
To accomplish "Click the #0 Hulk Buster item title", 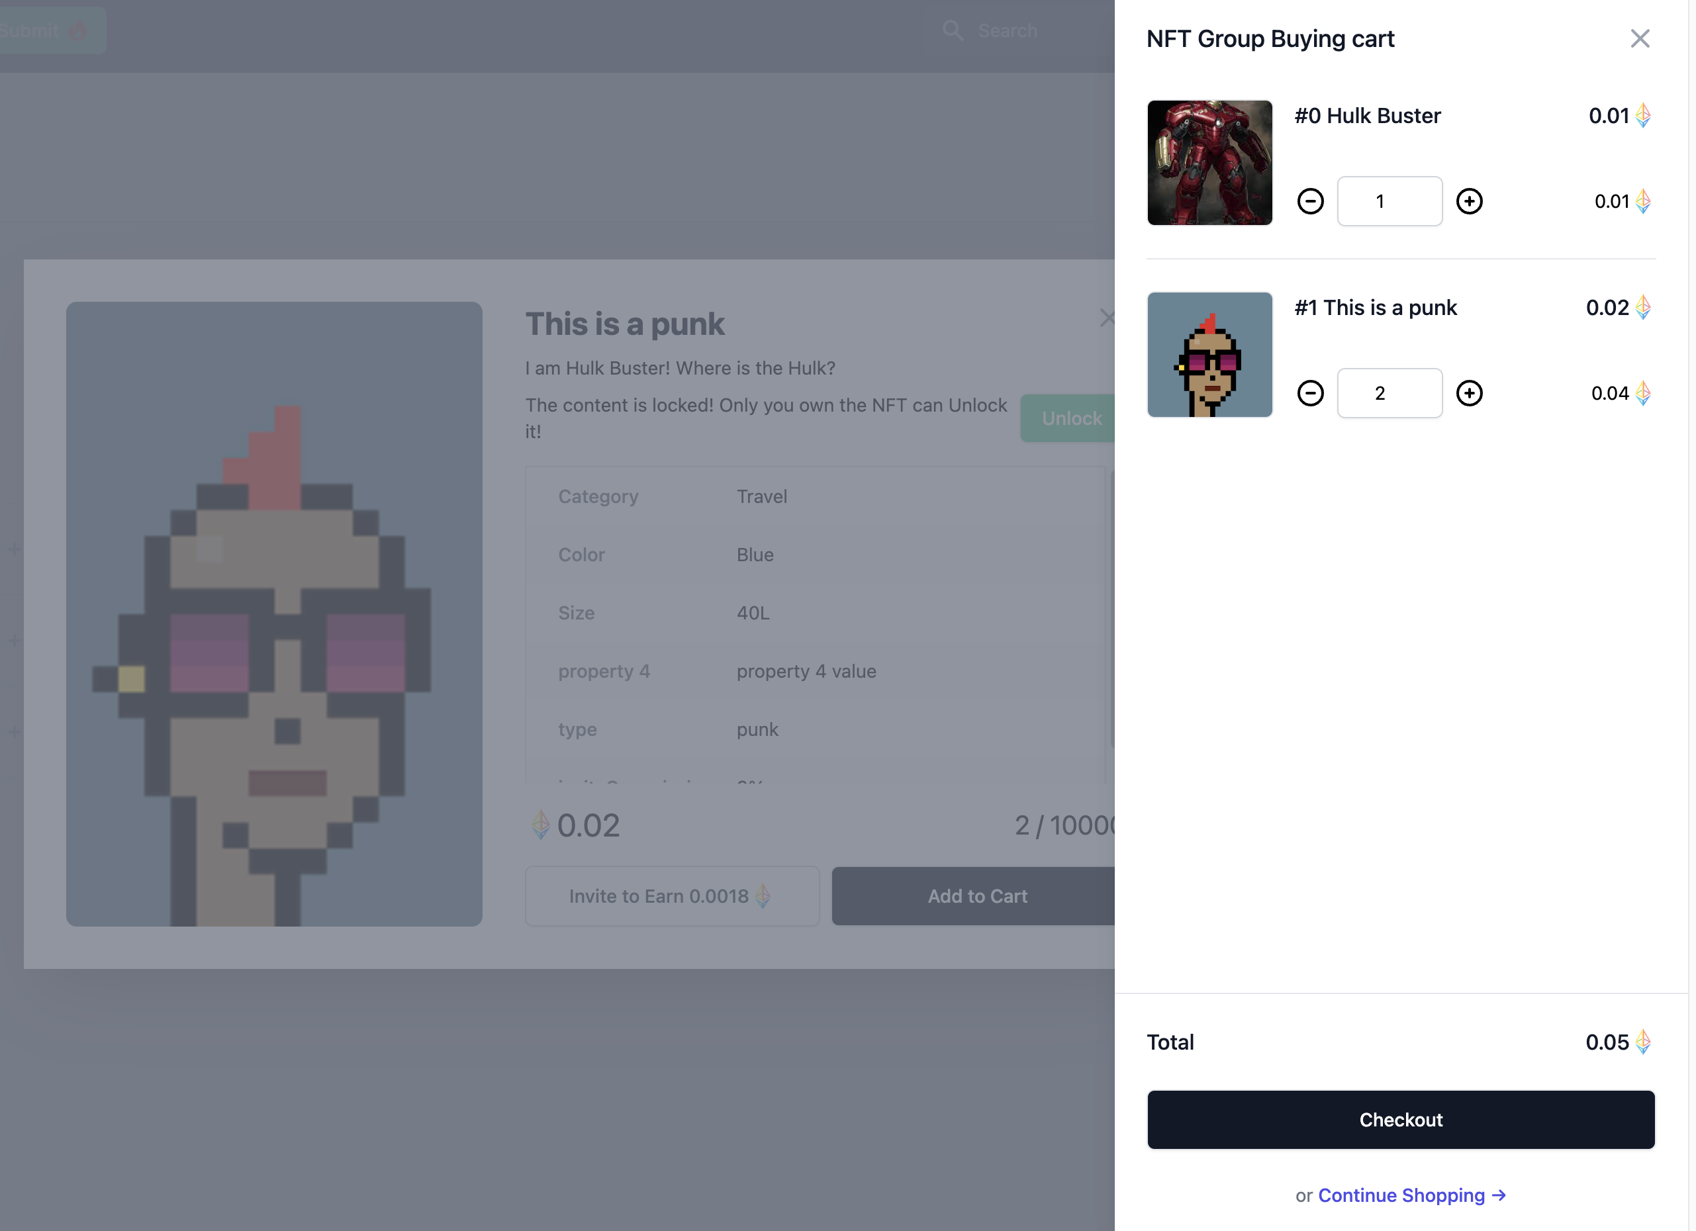I will pos(1367,116).
